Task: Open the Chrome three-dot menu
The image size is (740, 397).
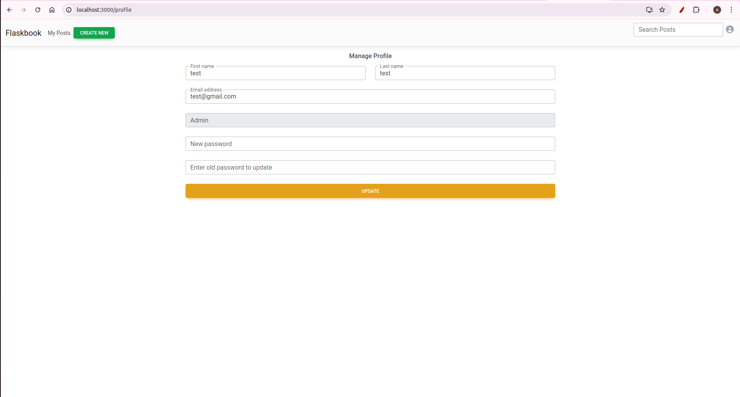Action: (731, 10)
